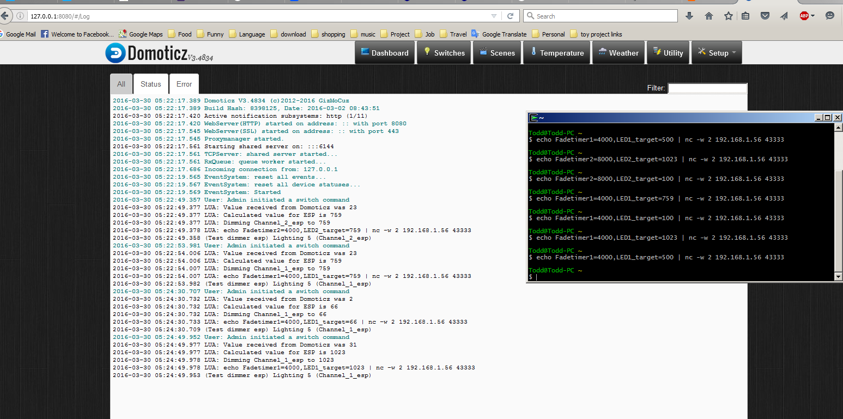The height and width of the screenshot is (419, 843).
Task: Click the send/share paper plane icon
Action: pos(784,16)
